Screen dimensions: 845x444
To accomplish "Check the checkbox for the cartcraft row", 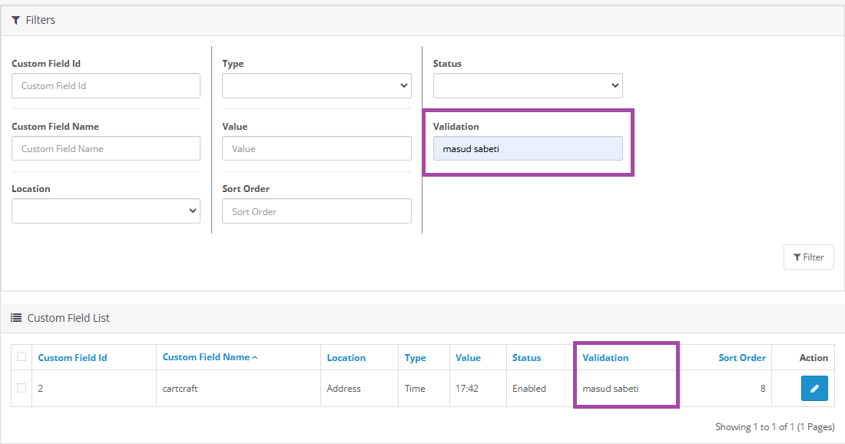I will [22, 388].
